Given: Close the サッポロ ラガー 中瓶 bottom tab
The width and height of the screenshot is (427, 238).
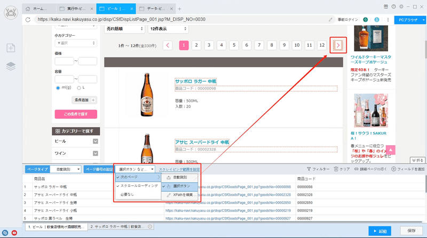Looking at the screenshot, I should (x=150, y=227).
